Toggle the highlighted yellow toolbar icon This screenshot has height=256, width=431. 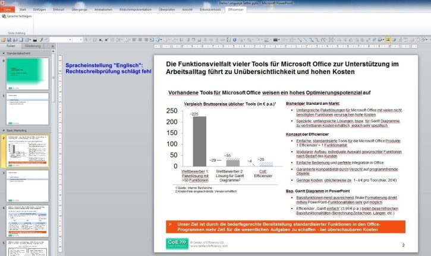(388, 40)
